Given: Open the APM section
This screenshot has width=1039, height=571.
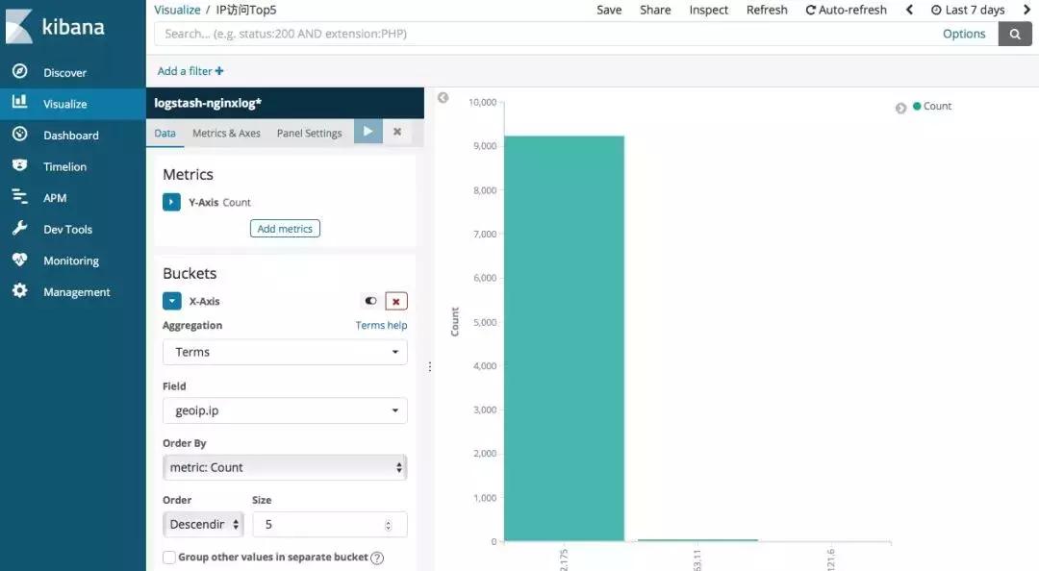Looking at the screenshot, I should [x=53, y=197].
